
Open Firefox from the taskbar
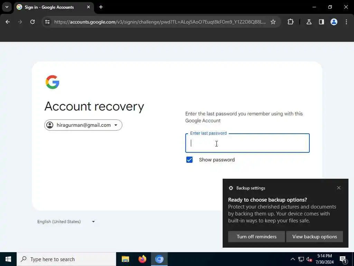(x=142, y=259)
